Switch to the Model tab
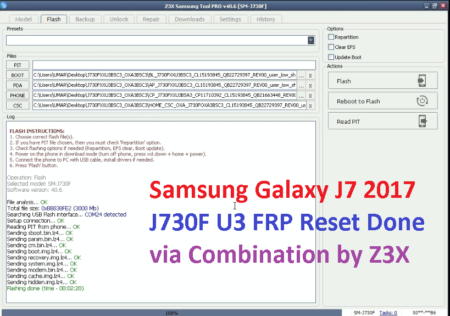Screen dimensions: 450x316 [24, 19]
